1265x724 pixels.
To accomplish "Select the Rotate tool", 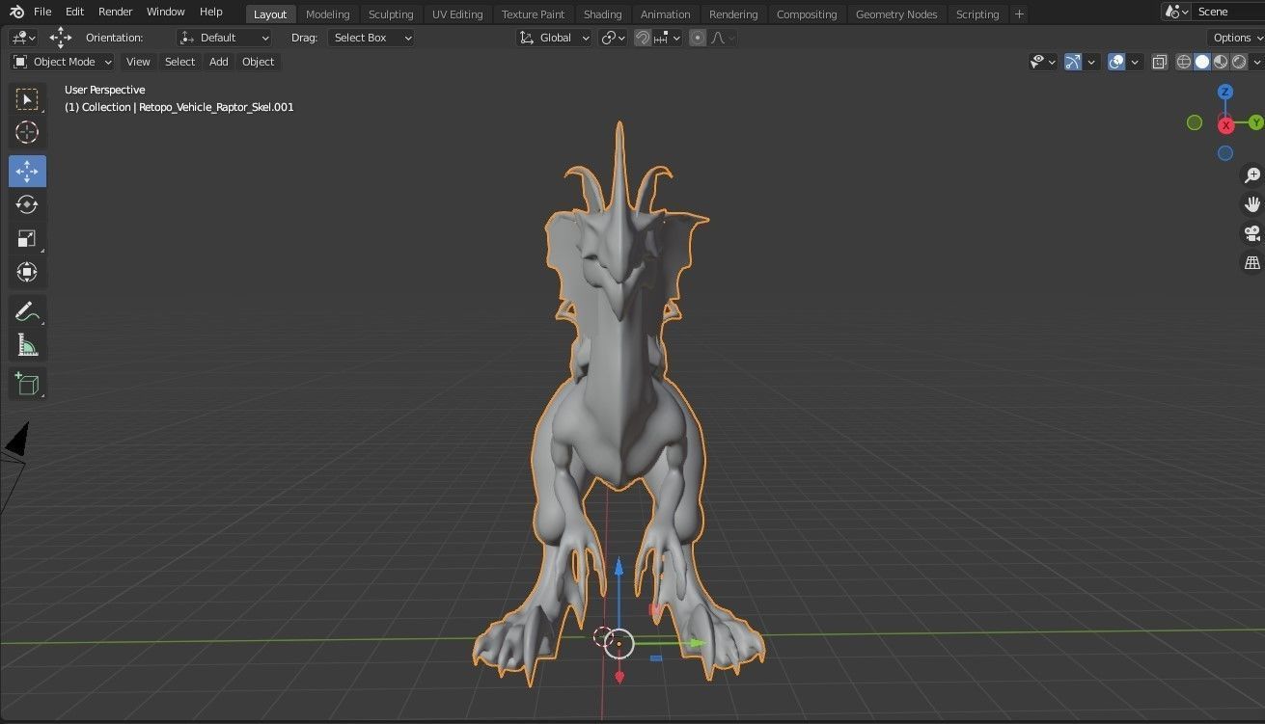I will [27, 204].
